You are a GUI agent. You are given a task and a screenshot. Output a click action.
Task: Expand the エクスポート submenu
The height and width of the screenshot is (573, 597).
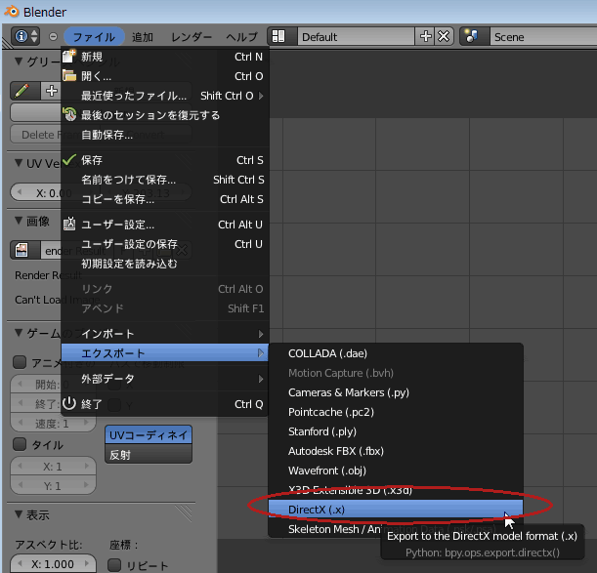164,353
